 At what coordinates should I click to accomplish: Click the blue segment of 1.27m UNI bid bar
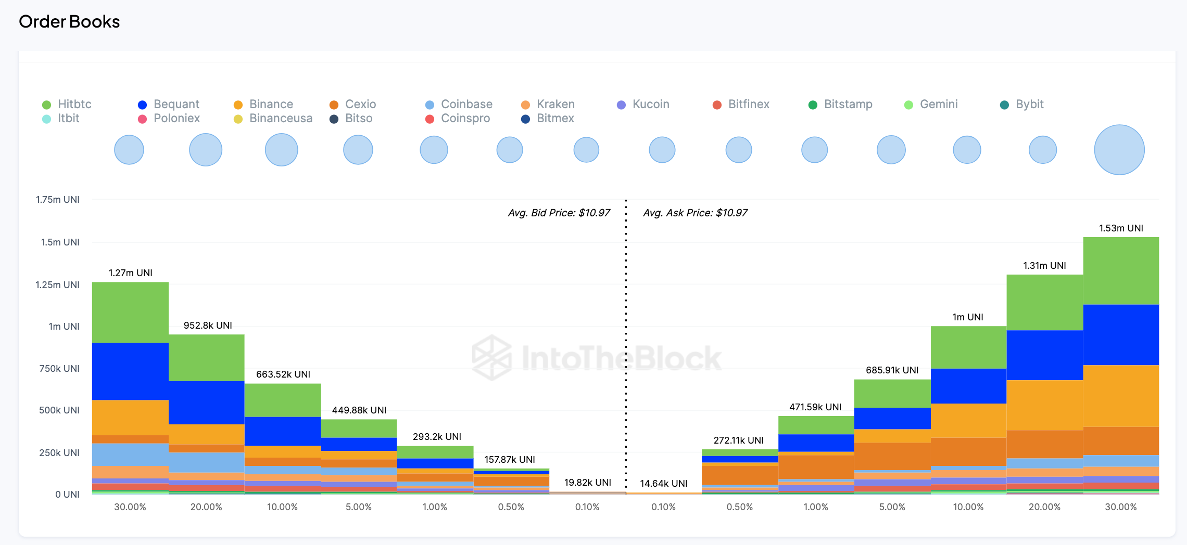130,371
